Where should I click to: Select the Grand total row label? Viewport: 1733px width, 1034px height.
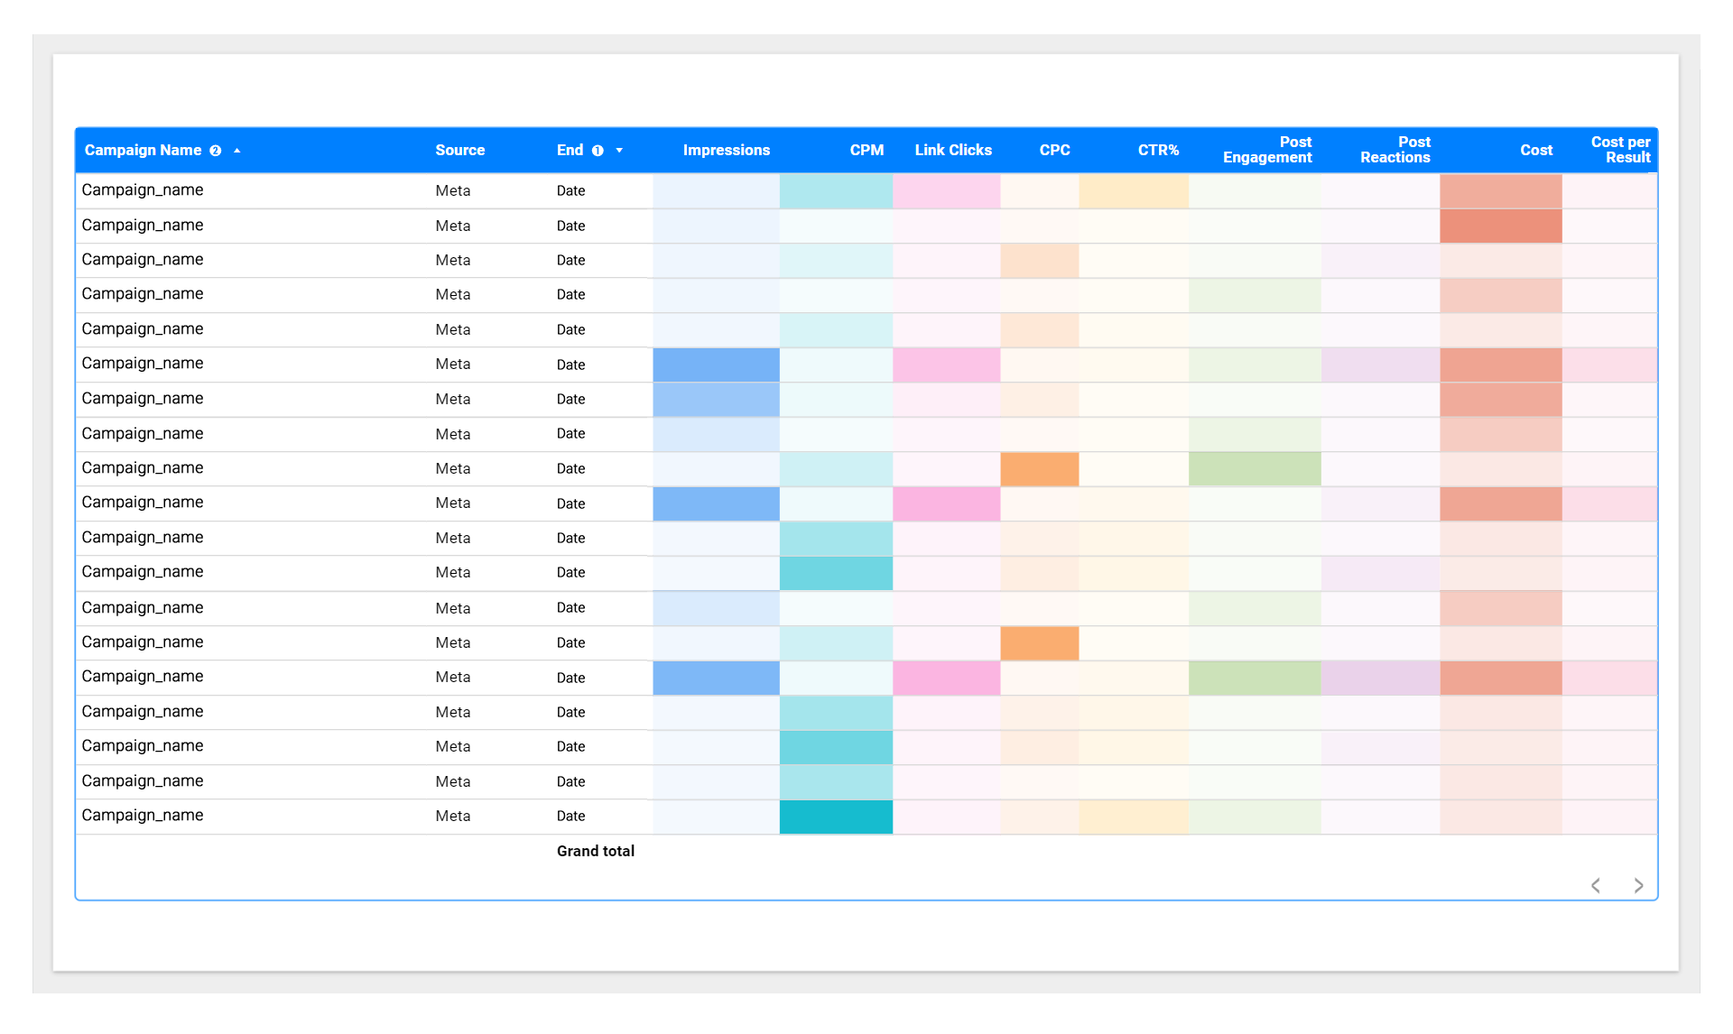[596, 851]
